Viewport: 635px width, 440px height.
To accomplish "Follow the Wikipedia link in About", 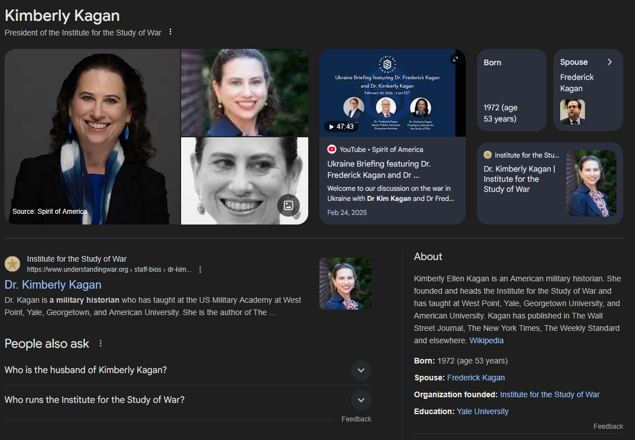I will pyautogui.click(x=487, y=340).
